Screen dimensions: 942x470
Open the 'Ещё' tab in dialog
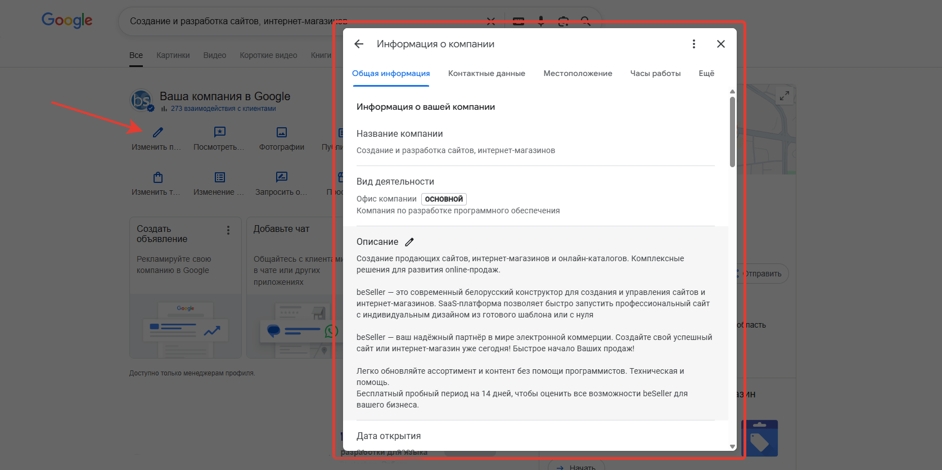(706, 74)
